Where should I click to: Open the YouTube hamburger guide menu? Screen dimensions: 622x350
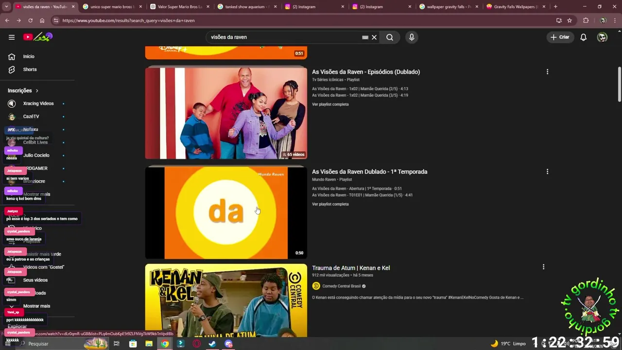[12, 37]
